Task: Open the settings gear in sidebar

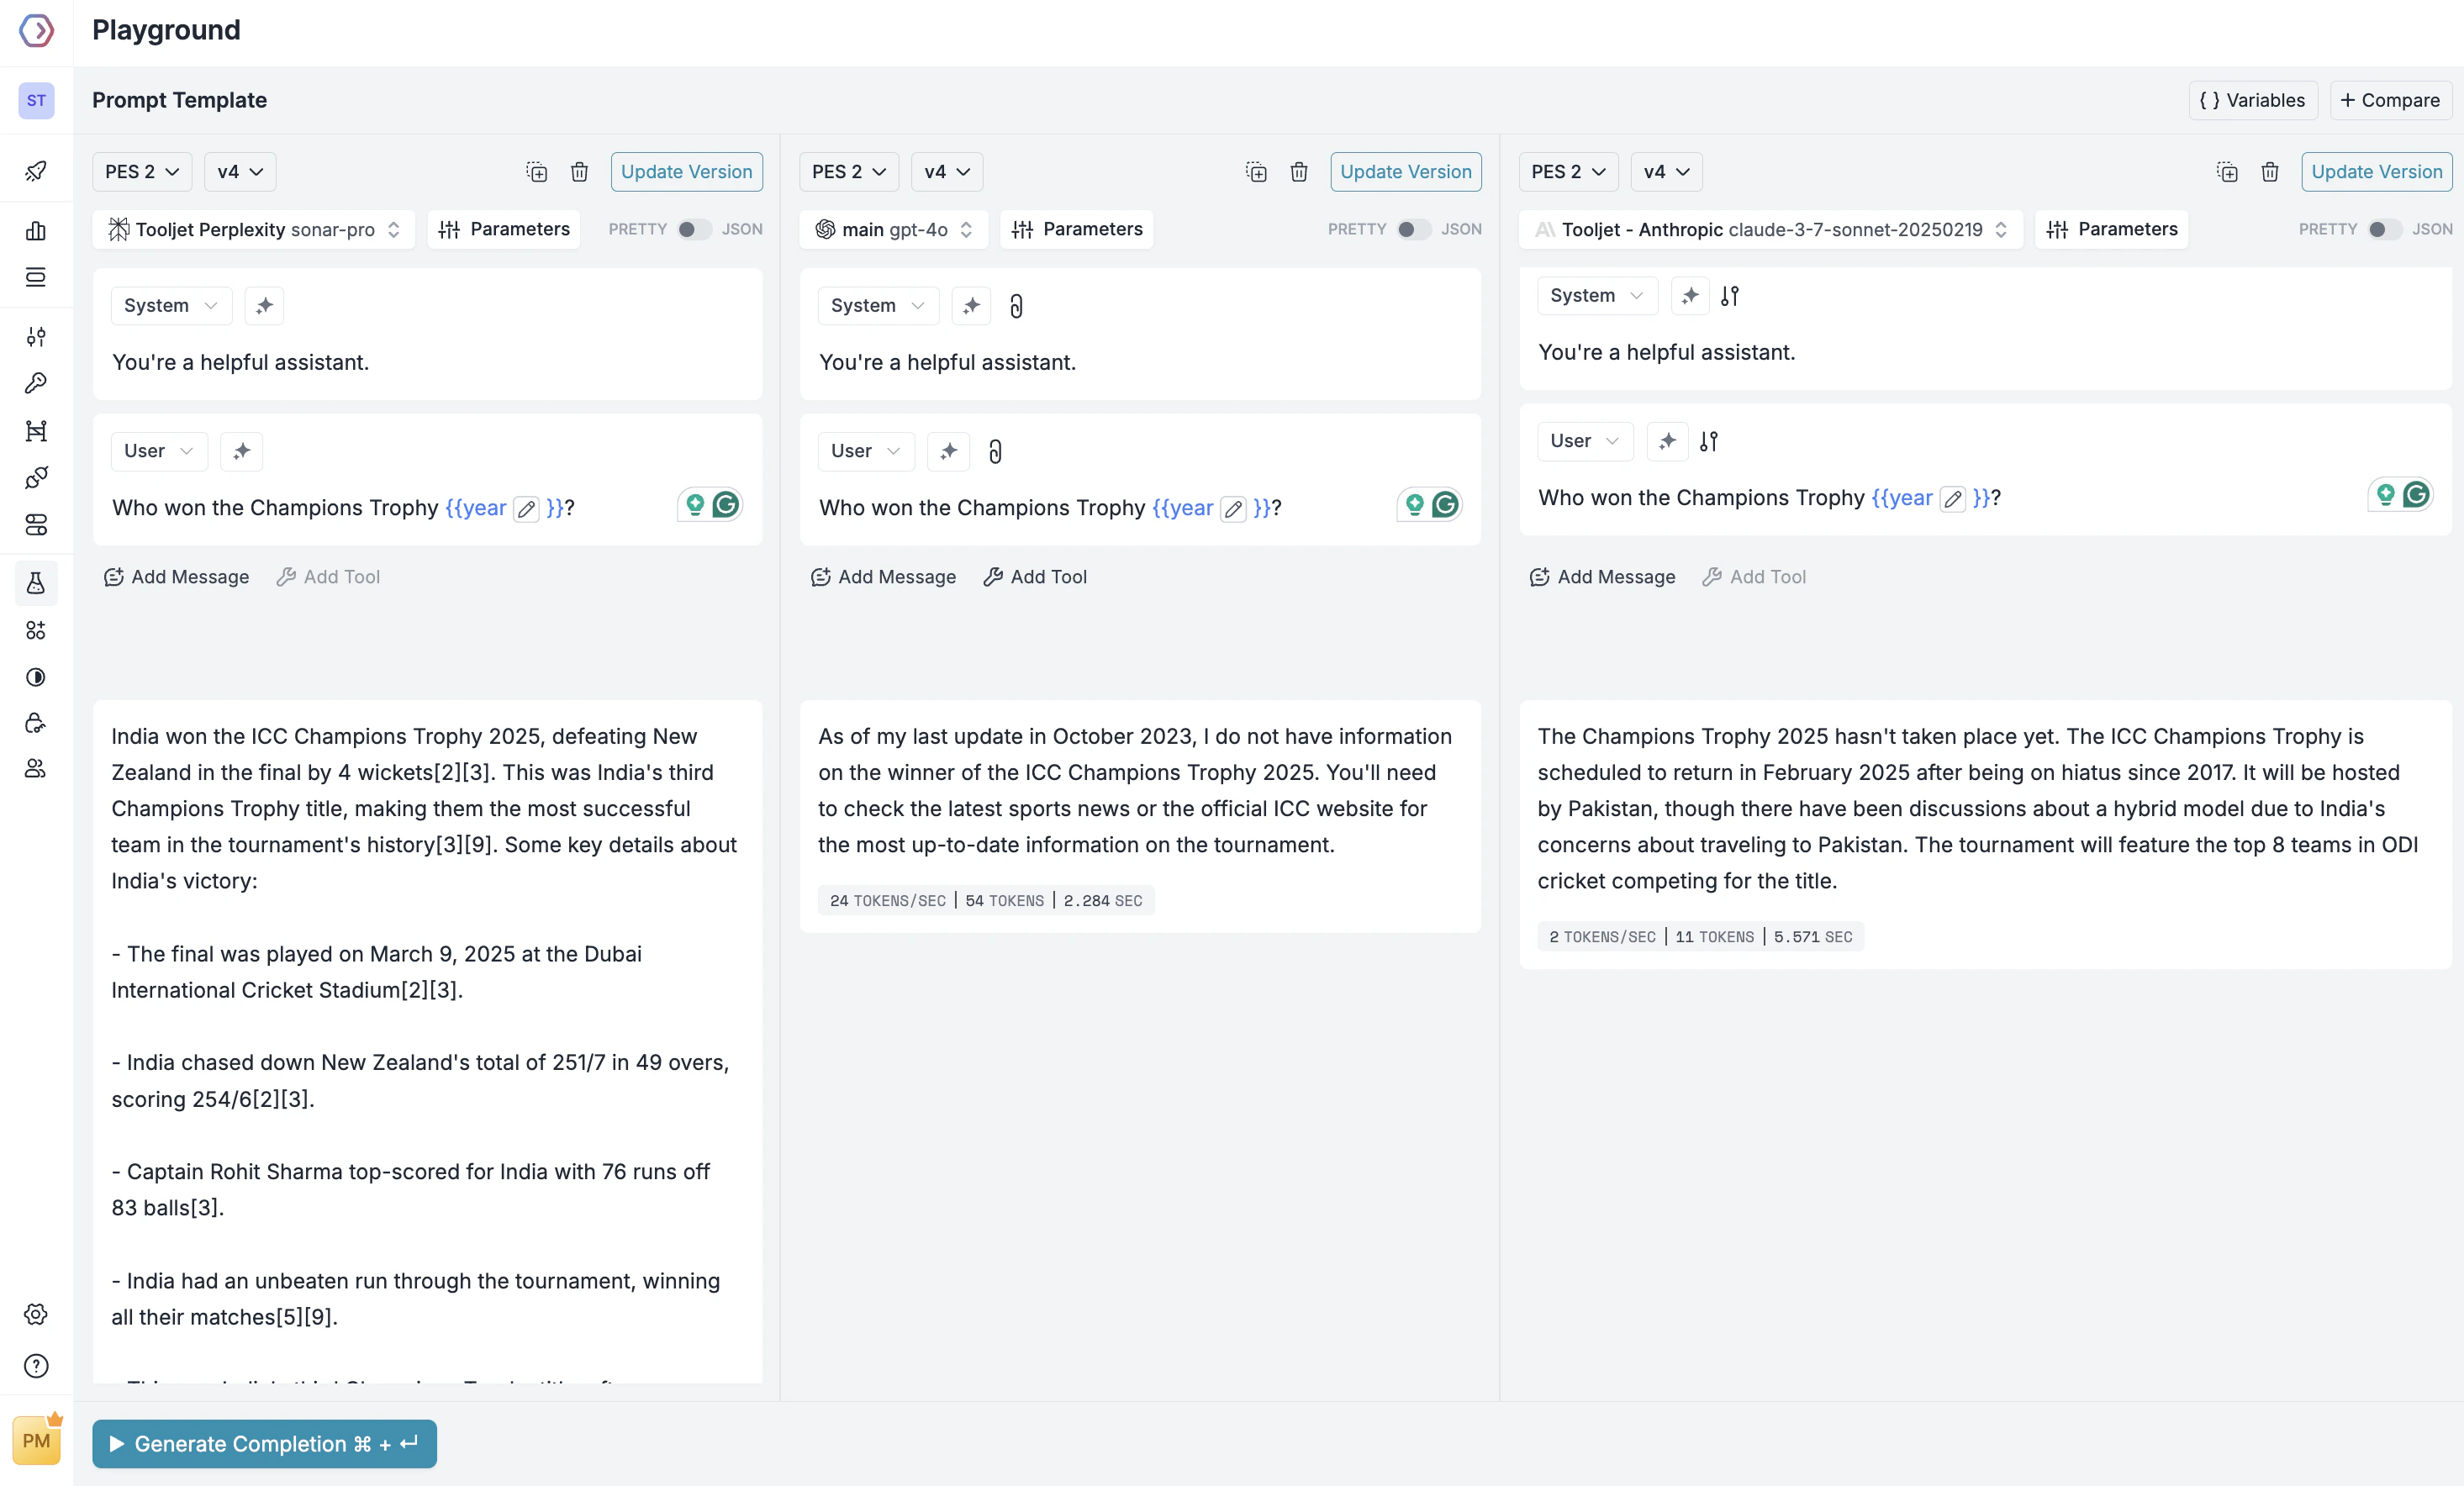Action: click(36, 1314)
